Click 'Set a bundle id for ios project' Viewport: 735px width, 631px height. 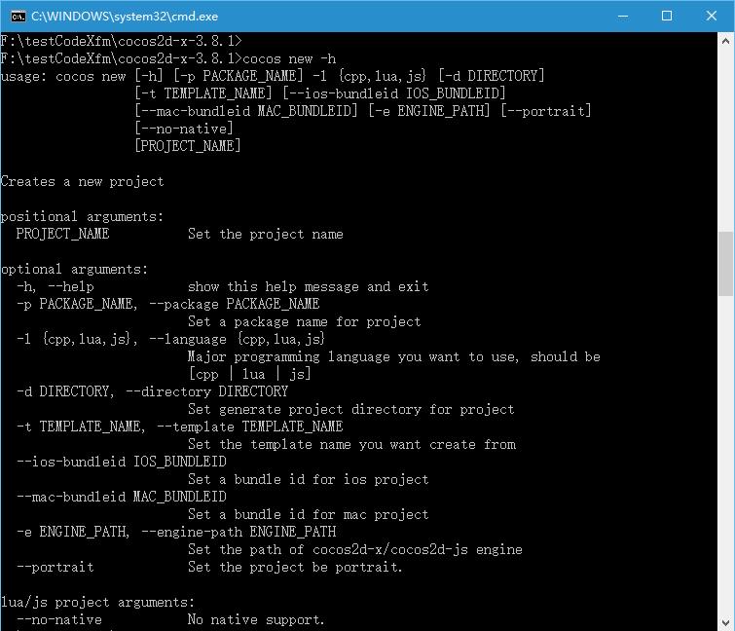pos(309,479)
